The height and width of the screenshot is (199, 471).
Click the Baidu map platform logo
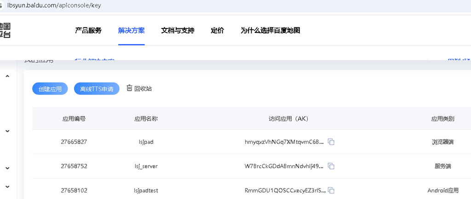[5, 31]
